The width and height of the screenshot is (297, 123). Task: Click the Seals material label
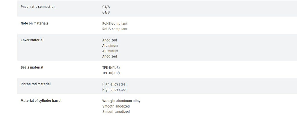pyautogui.click(x=32, y=68)
